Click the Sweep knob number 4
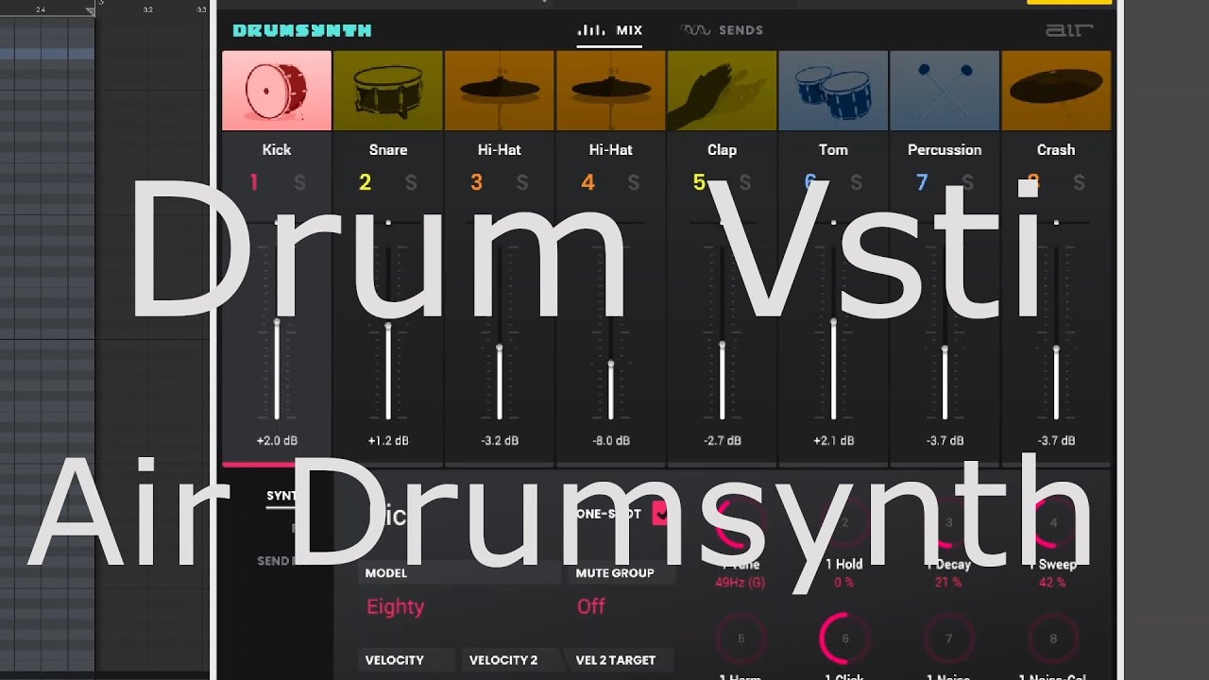 (x=1054, y=524)
